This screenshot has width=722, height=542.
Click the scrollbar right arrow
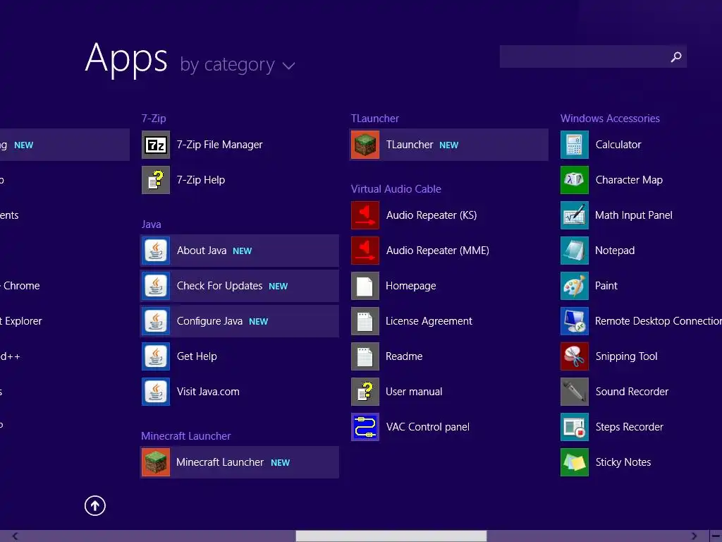(694, 536)
